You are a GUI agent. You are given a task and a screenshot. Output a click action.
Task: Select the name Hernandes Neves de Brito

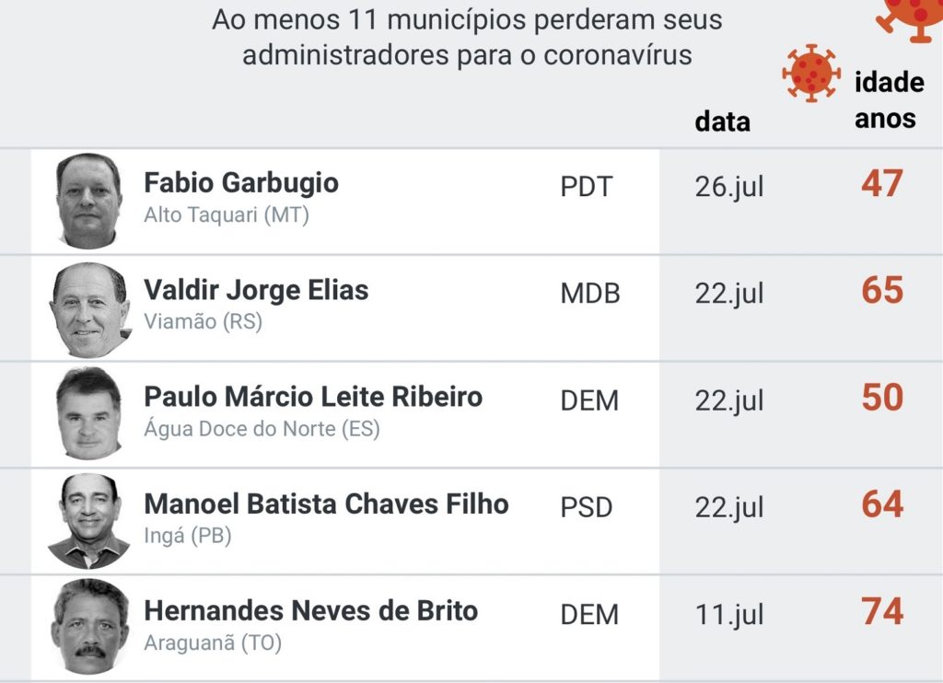click(x=310, y=610)
